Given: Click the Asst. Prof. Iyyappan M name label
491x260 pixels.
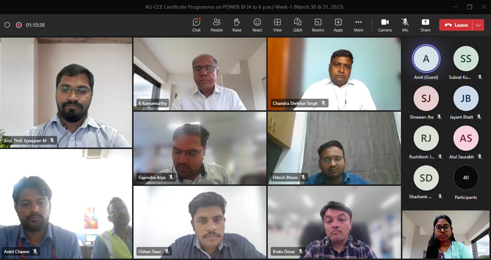Looking at the screenshot, I should [x=25, y=140].
